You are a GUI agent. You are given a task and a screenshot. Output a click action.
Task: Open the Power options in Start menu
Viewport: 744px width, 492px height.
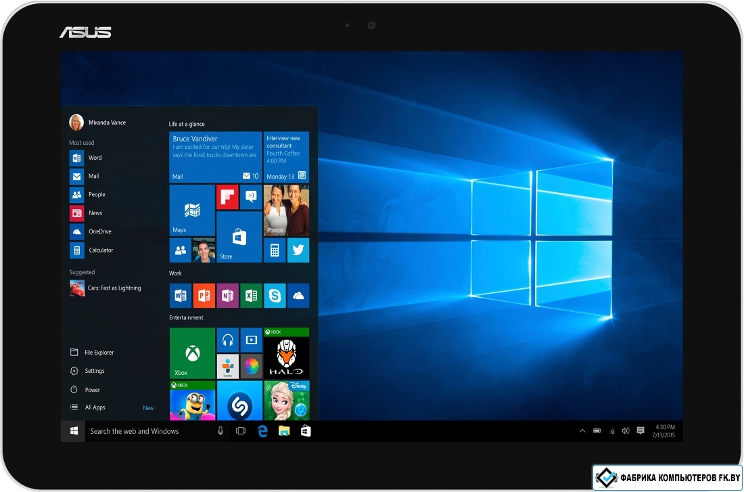click(x=85, y=390)
